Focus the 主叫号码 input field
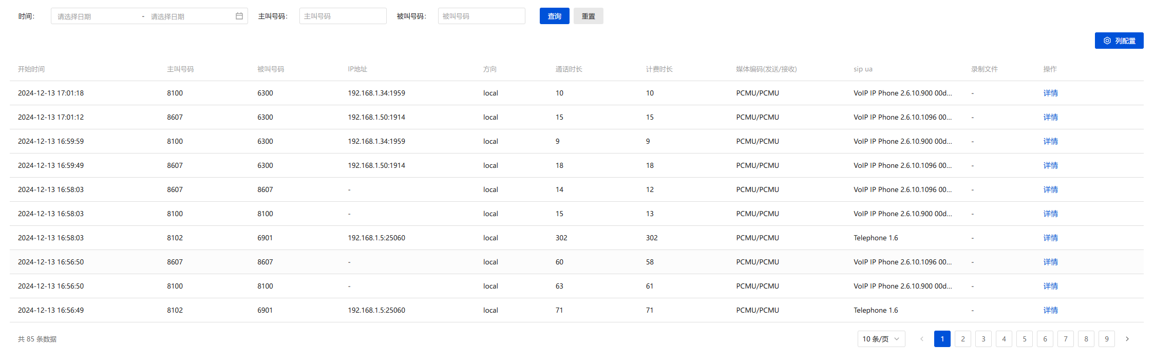Viewport: 1154px width, 364px height. [343, 16]
